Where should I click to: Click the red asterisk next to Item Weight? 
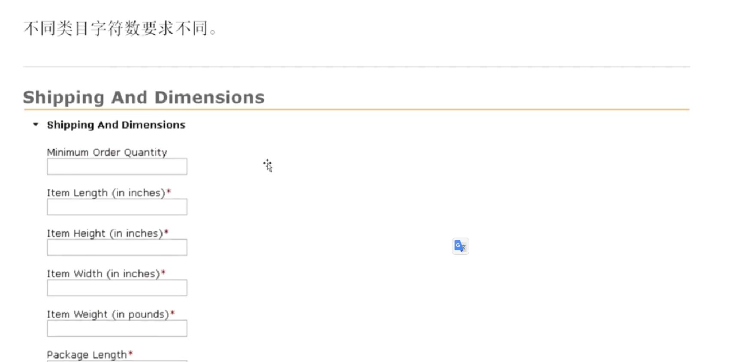173,313
